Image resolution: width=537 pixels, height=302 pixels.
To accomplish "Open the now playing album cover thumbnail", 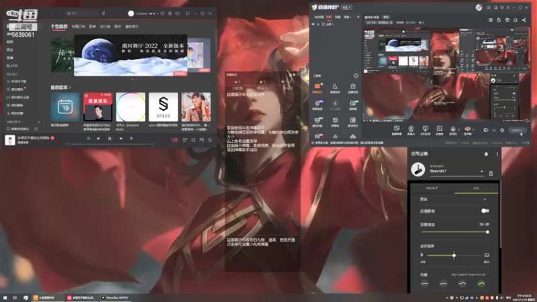I will [x=10, y=140].
